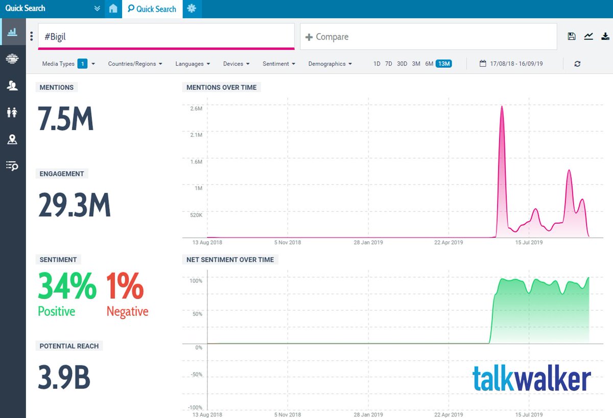
Task: Open the Devices filter dropdown
Action: point(236,64)
